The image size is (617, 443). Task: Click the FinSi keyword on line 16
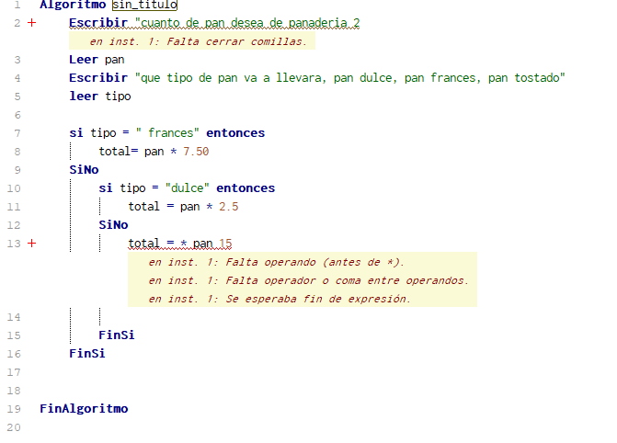tap(87, 354)
